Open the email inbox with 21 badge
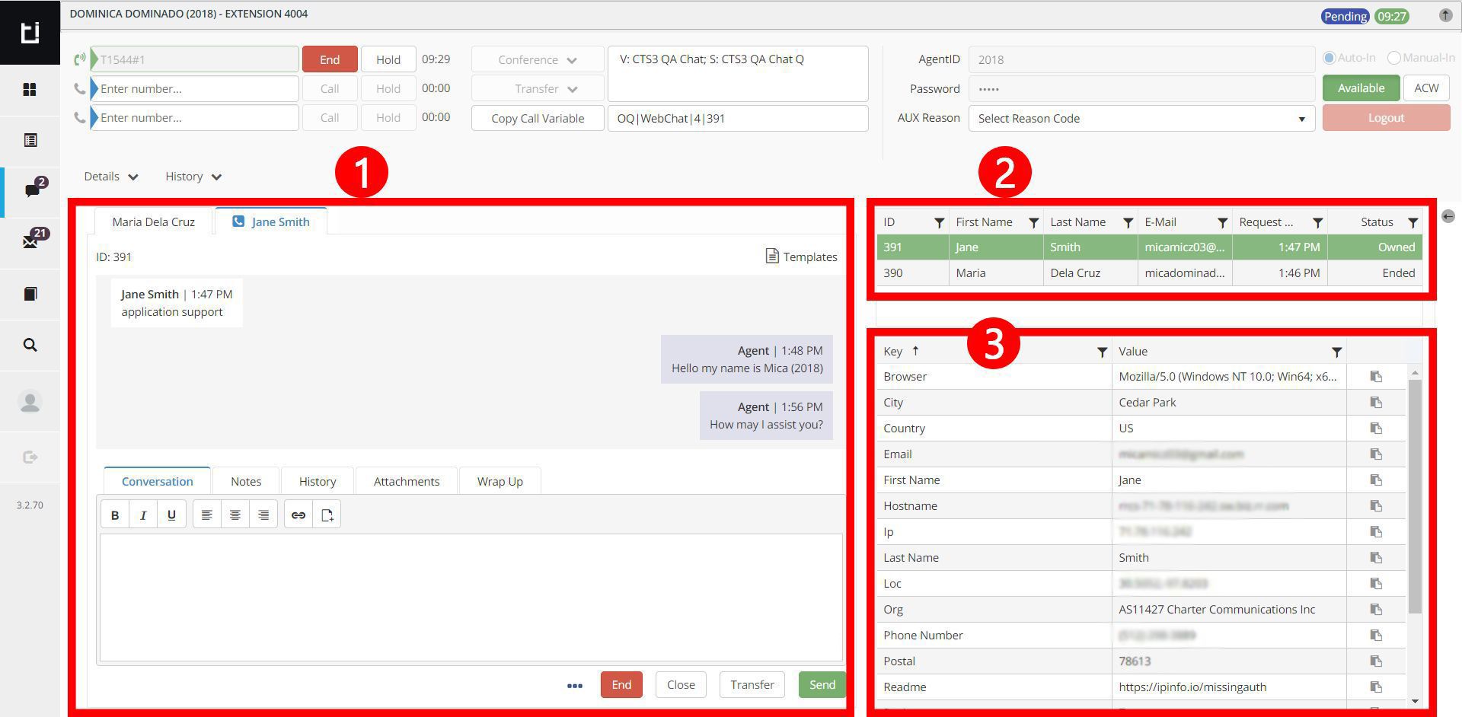The height and width of the screenshot is (717, 1462). coord(31,241)
